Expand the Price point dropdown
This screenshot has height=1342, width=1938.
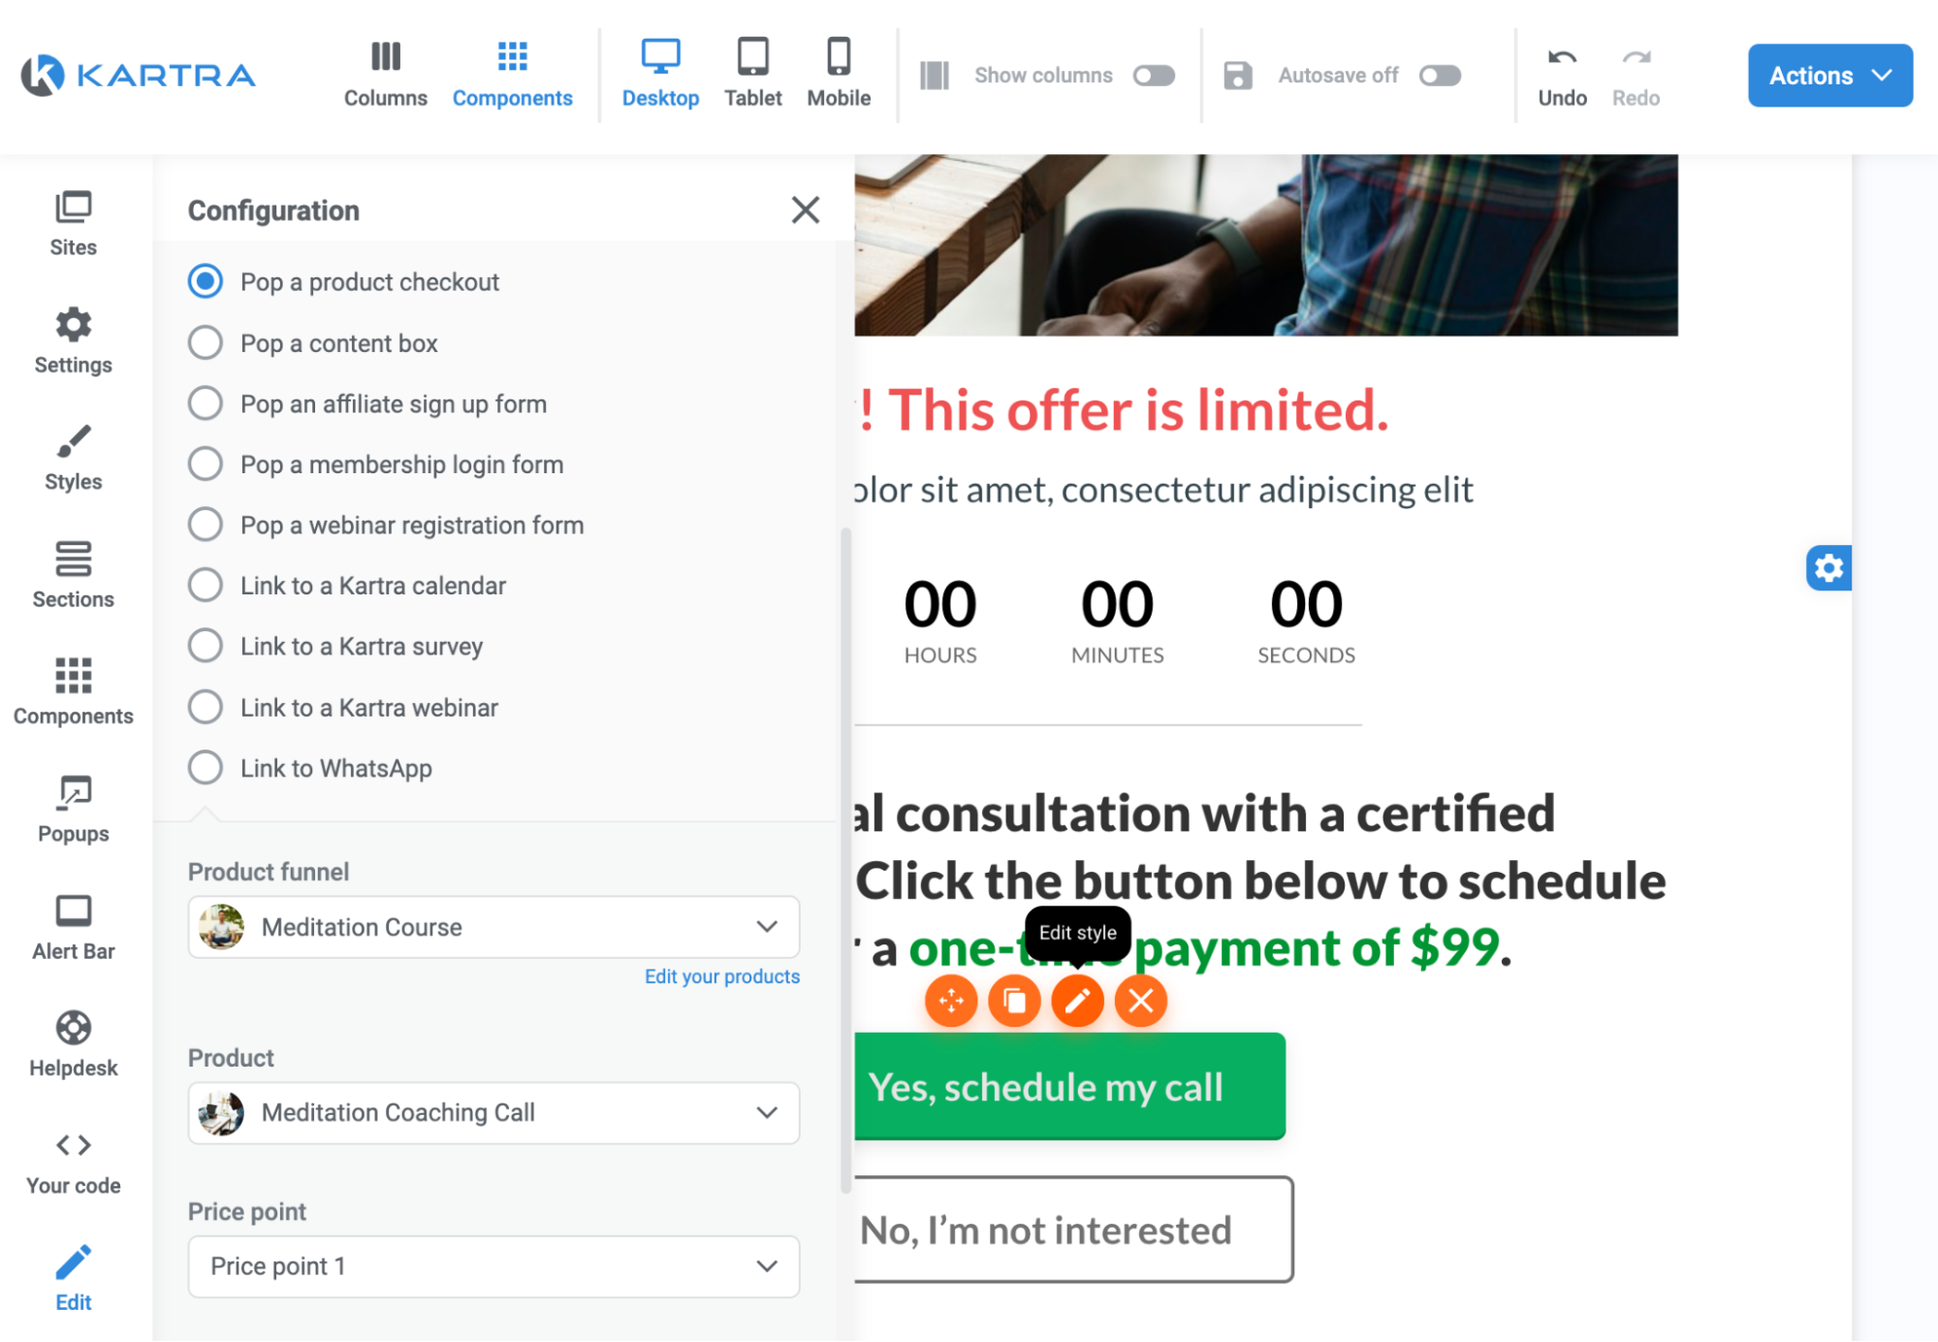tap(493, 1266)
